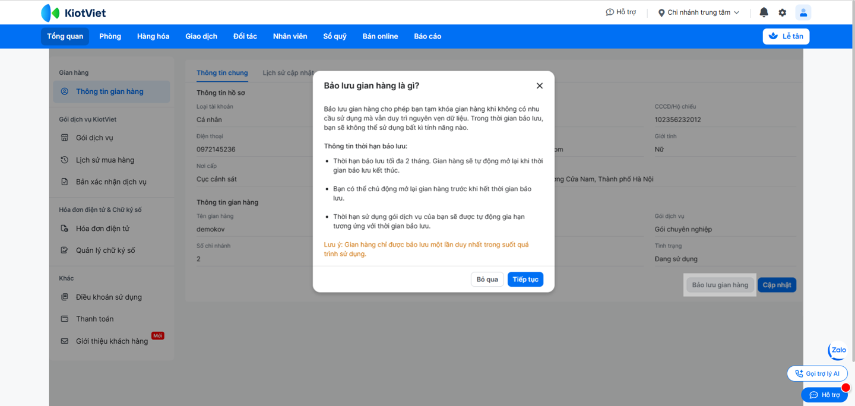Open the Hỗ trợ link in header
This screenshot has height=406, width=855.
click(x=620, y=12)
